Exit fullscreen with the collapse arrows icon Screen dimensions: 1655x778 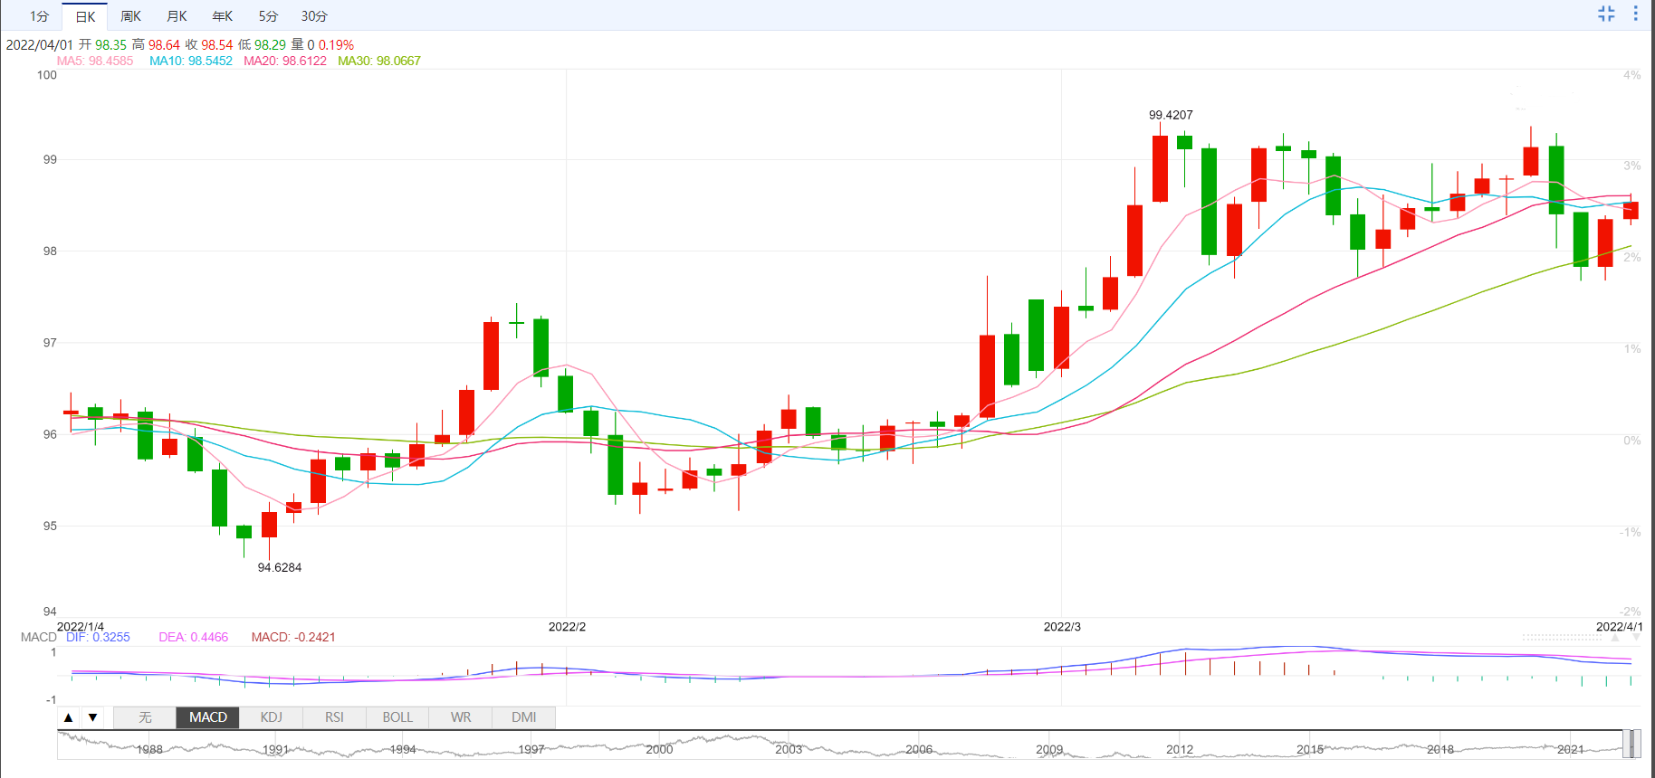[1606, 14]
